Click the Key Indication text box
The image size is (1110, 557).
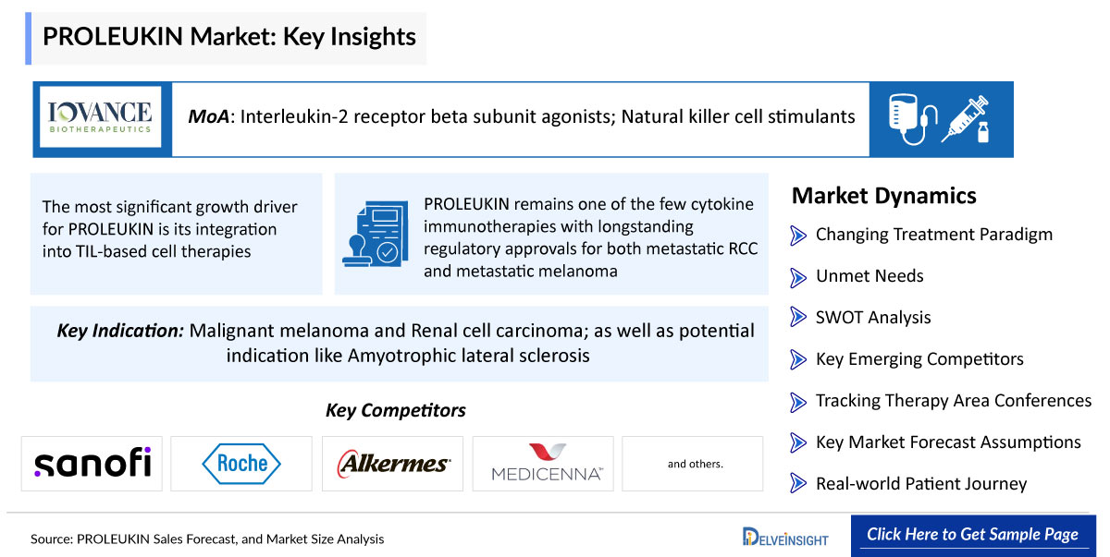[x=400, y=344]
